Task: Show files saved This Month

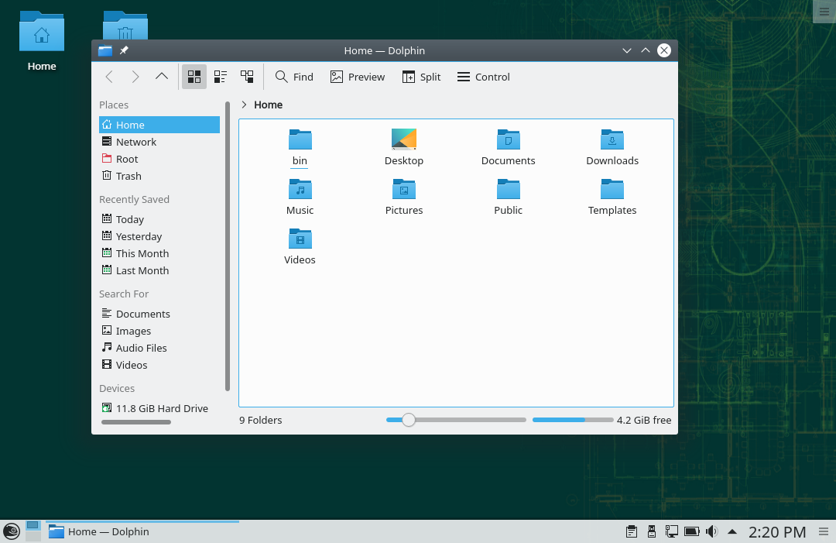Action: point(159,253)
